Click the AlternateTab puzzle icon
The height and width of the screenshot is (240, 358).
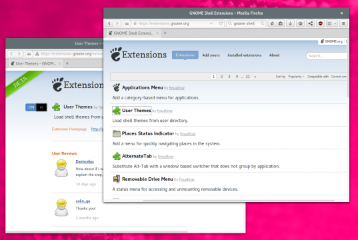click(117, 156)
